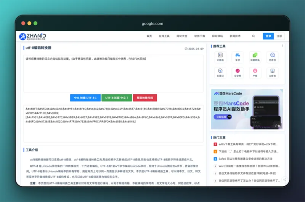
Task: Open the 安全期 tool
Action: pos(238,73)
